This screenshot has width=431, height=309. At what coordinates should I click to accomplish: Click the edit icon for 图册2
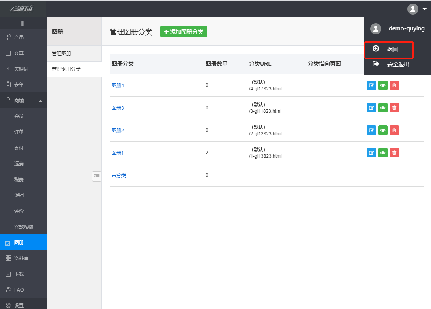[x=371, y=130]
